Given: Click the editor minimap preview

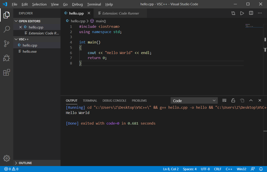Looking at the screenshot, I should pyautogui.click(x=254, y=26).
